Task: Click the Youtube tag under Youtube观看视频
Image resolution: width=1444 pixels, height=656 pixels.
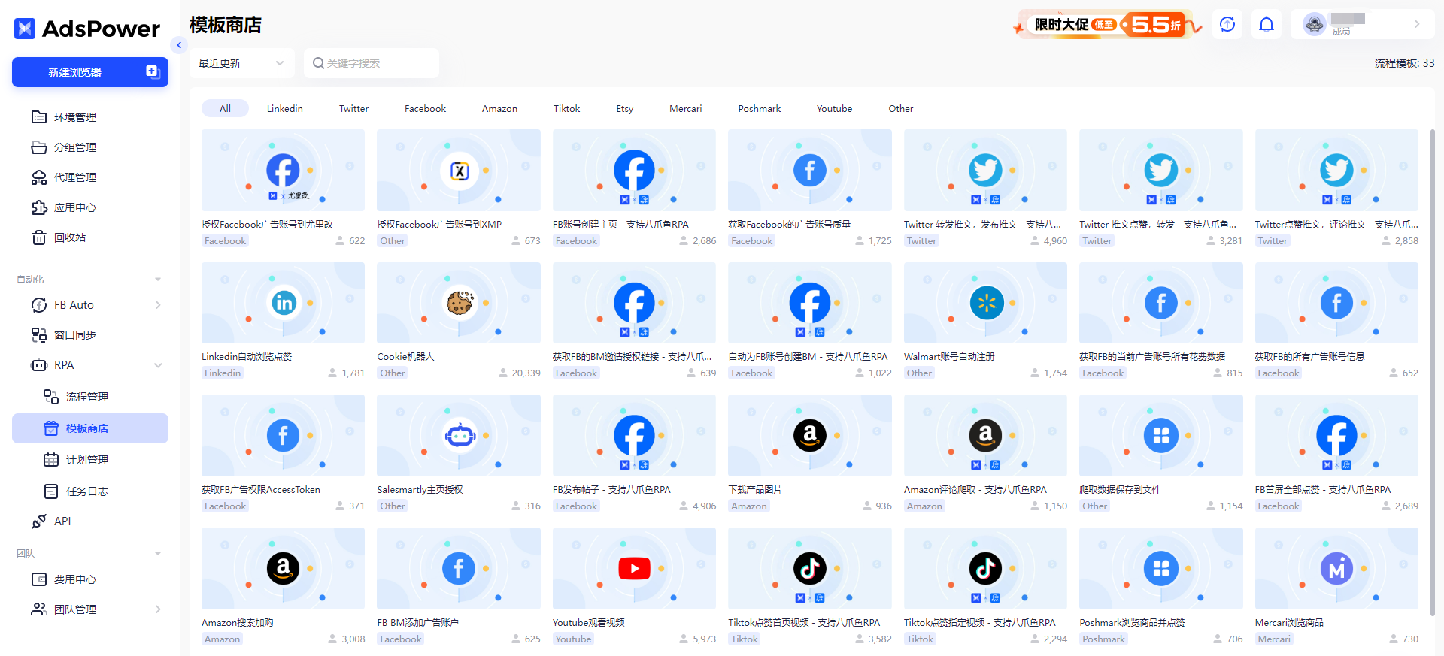Action: point(573,639)
